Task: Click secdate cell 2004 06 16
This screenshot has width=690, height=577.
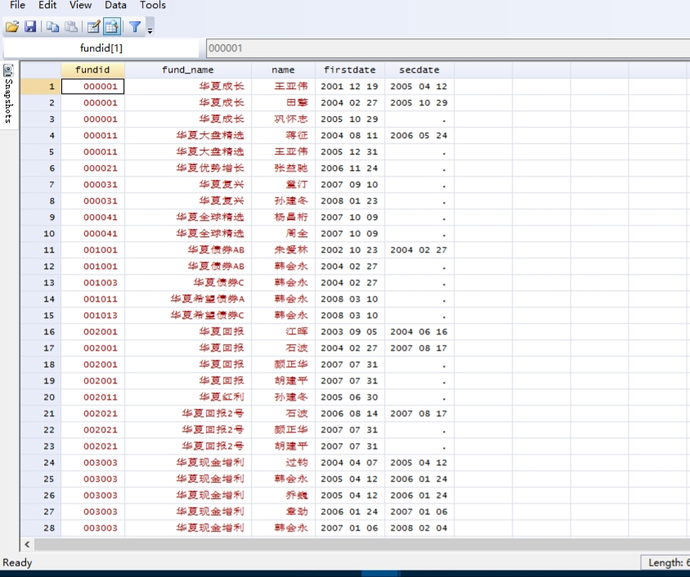Action: click(x=419, y=332)
